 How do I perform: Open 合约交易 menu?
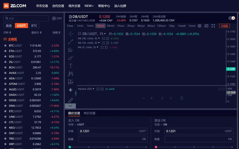(58, 6)
